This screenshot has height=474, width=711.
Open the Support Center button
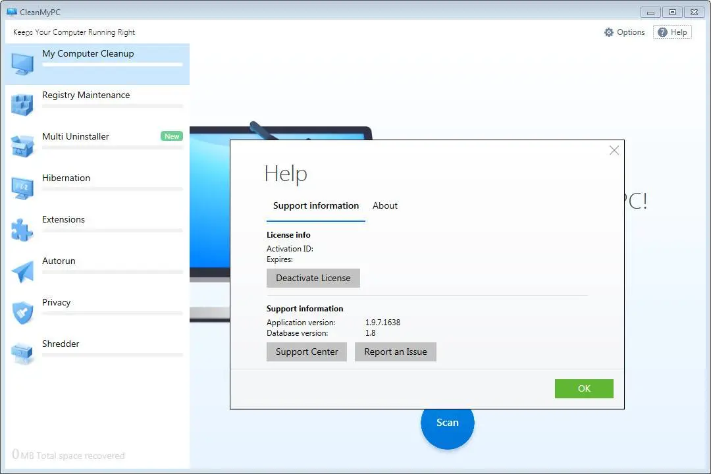[x=307, y=352]
